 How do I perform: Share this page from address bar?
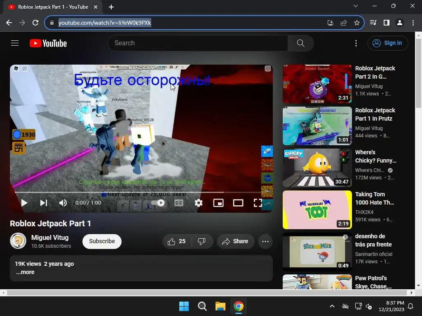click(343, 23)
